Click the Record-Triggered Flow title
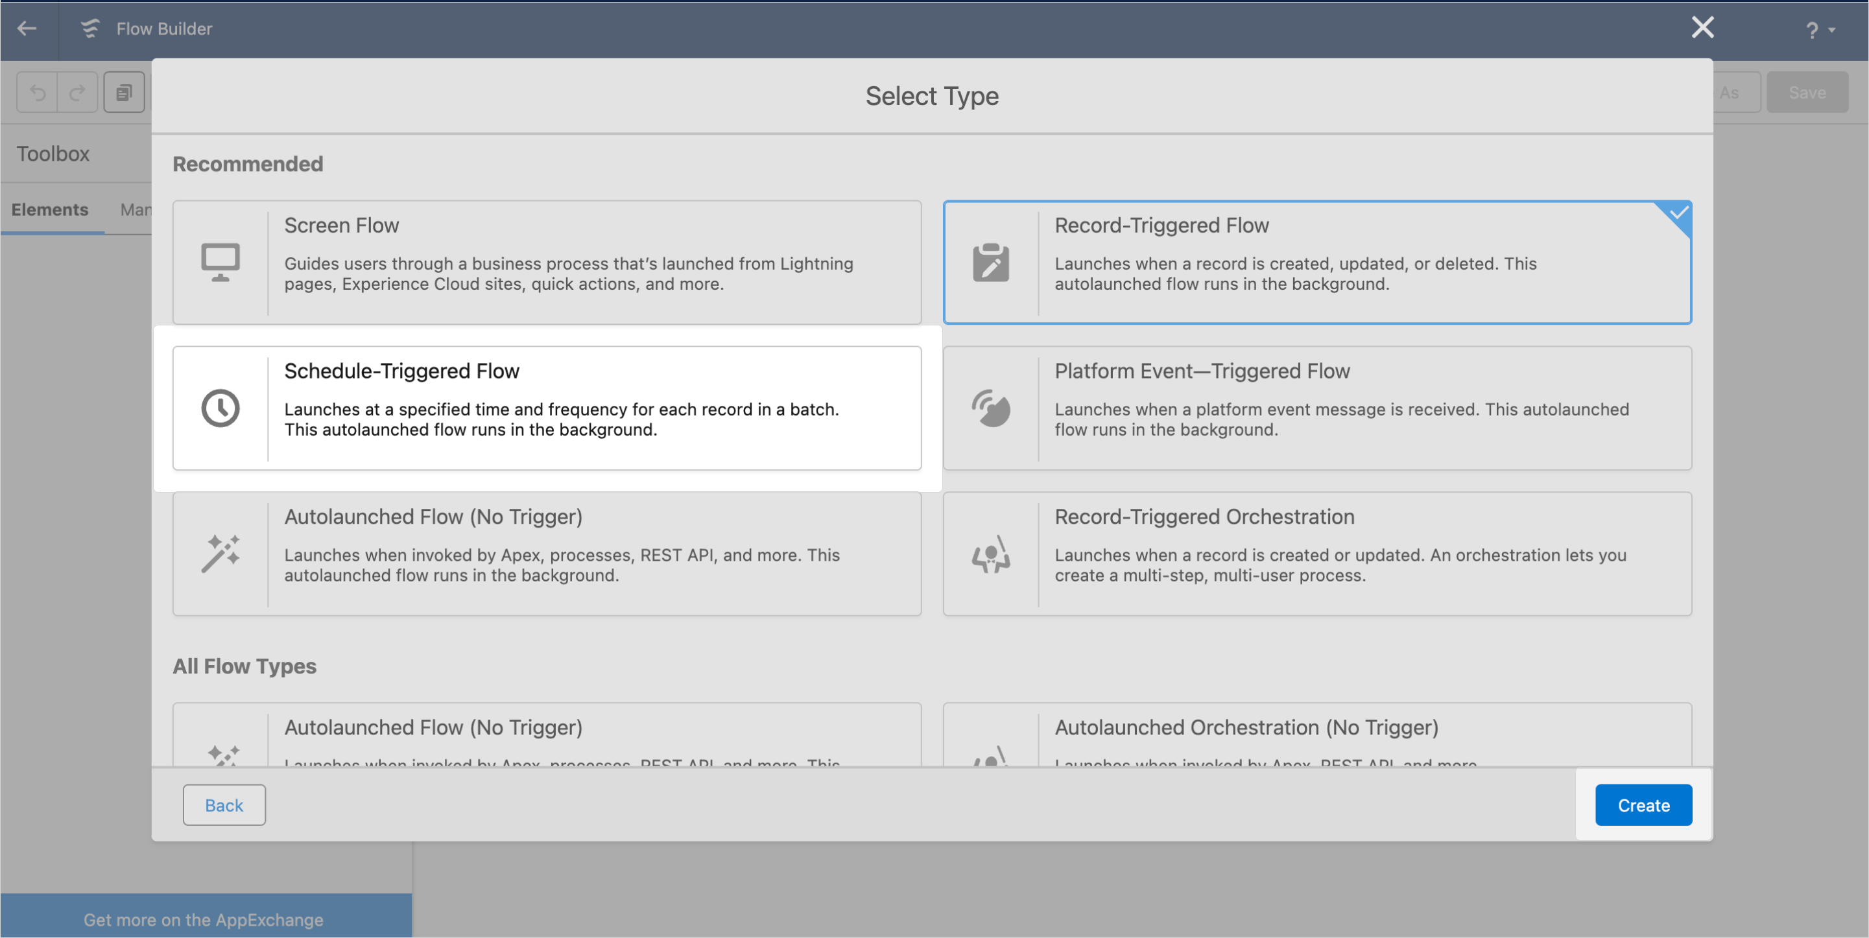Image resolution: width=1869 pixels, height=938 pixels. [1161, 226]
